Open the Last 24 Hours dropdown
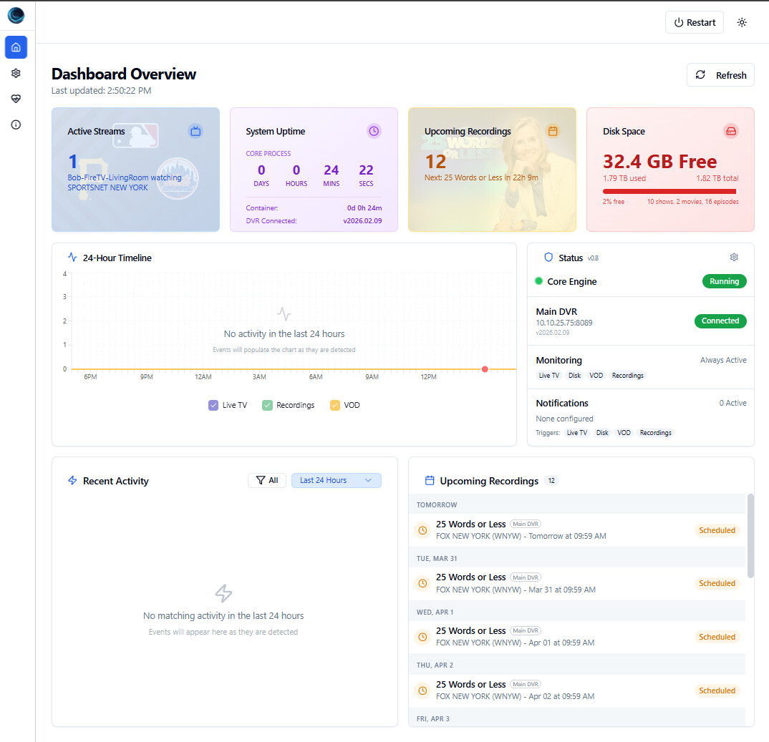 [336, 480]
